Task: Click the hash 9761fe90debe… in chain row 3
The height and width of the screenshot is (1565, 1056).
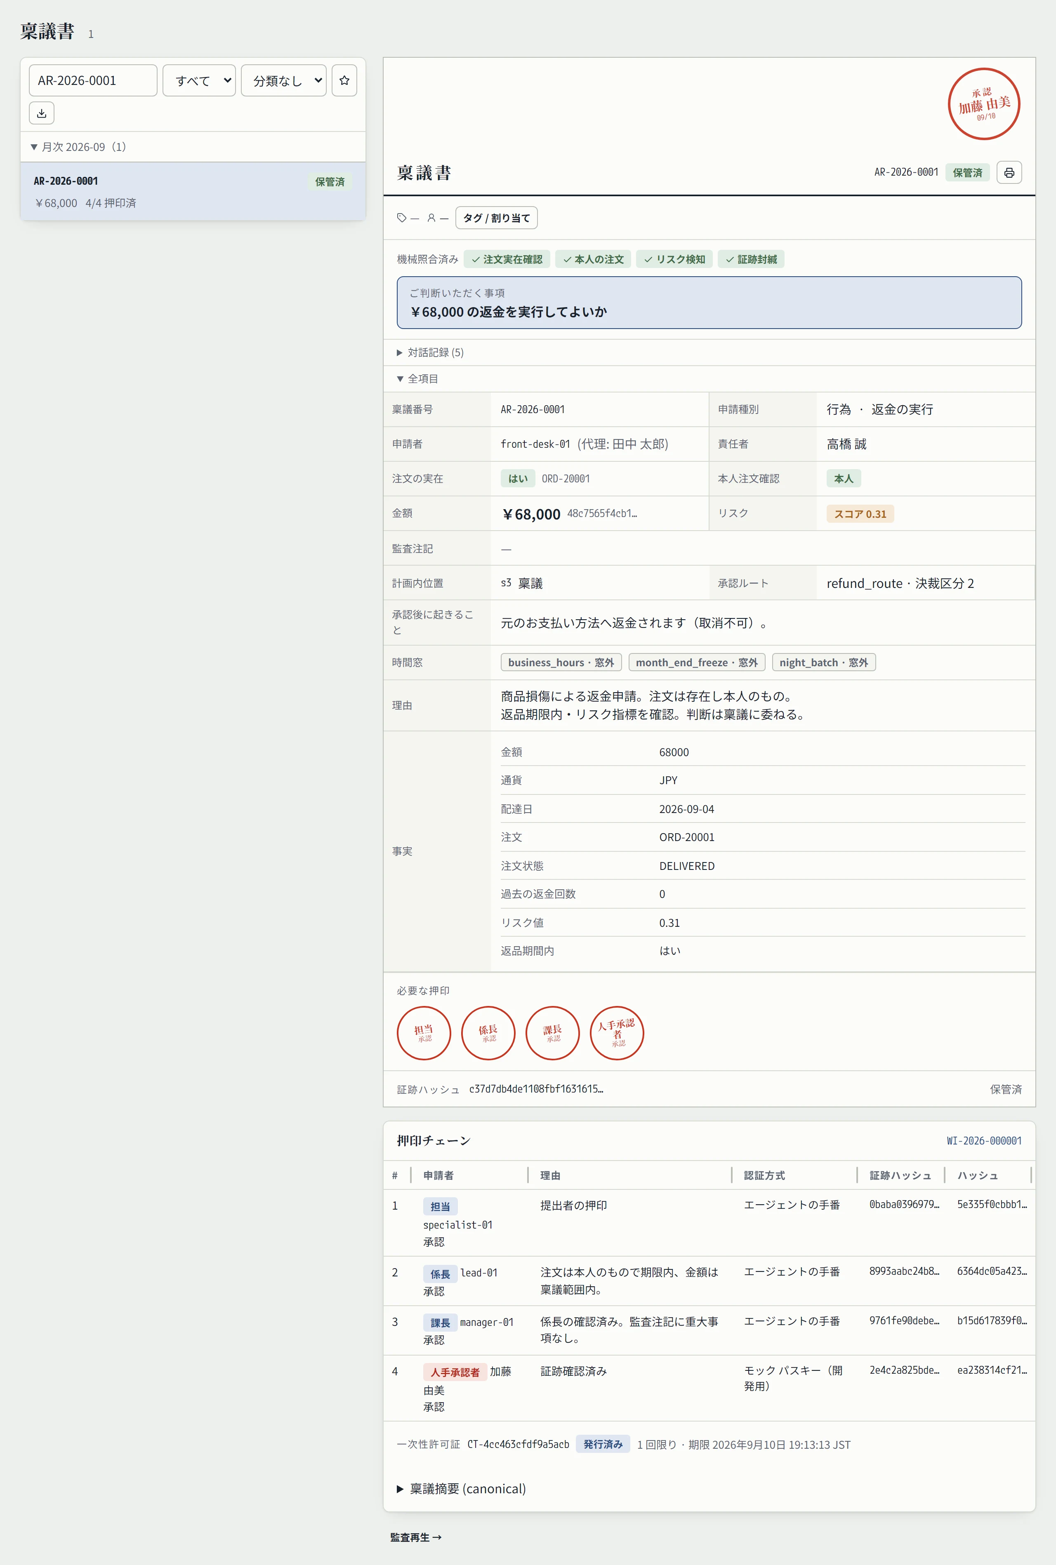Action: tap(904, 1321)
